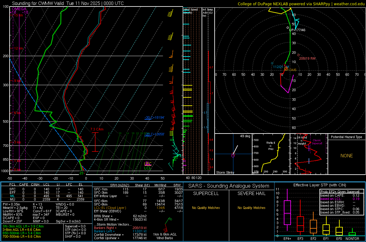The width and height of the screenshot is (366, 242).
Task: Click the '700-500mb LR = 6.6 C/km' line
Action: click(x=22, y=236)
